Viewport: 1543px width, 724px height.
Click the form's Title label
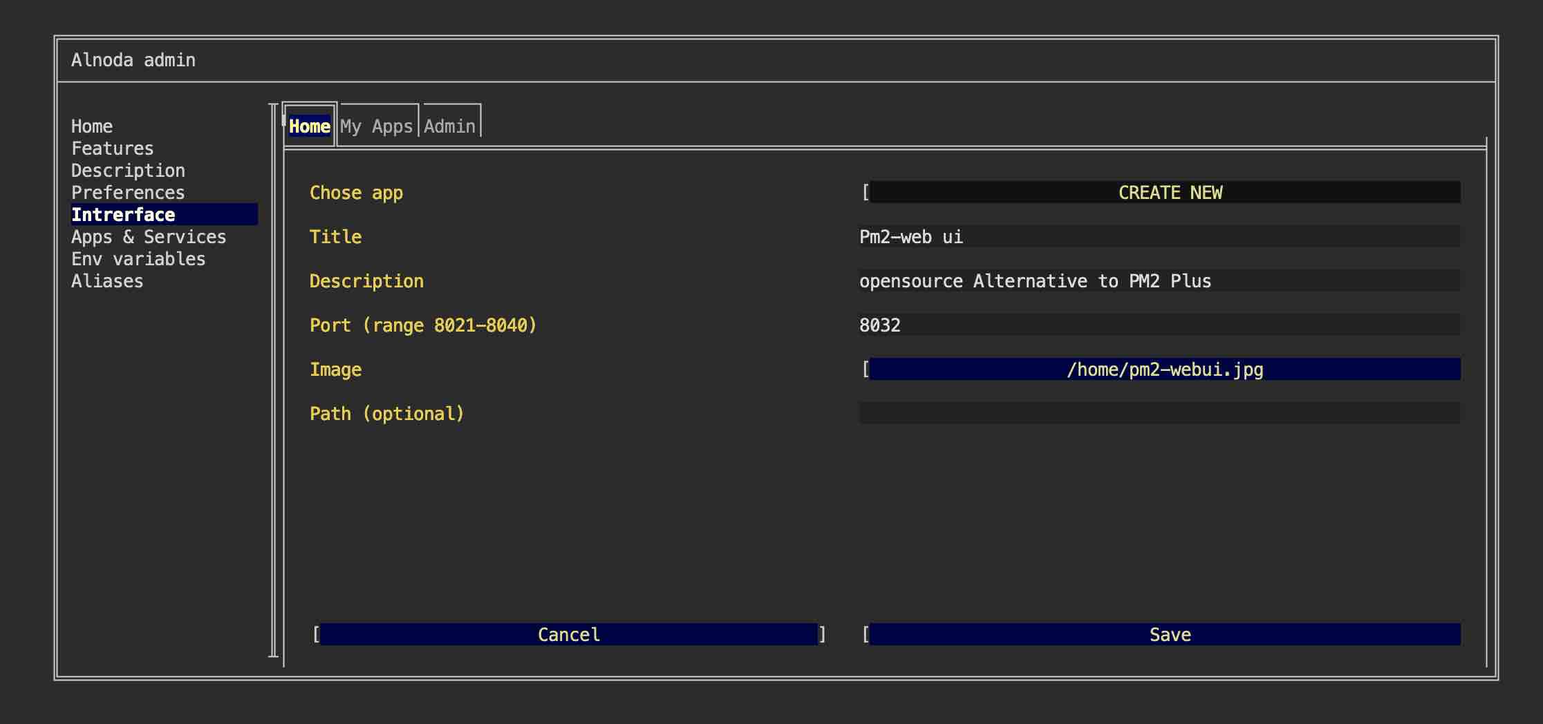click(x=335, y=237)
